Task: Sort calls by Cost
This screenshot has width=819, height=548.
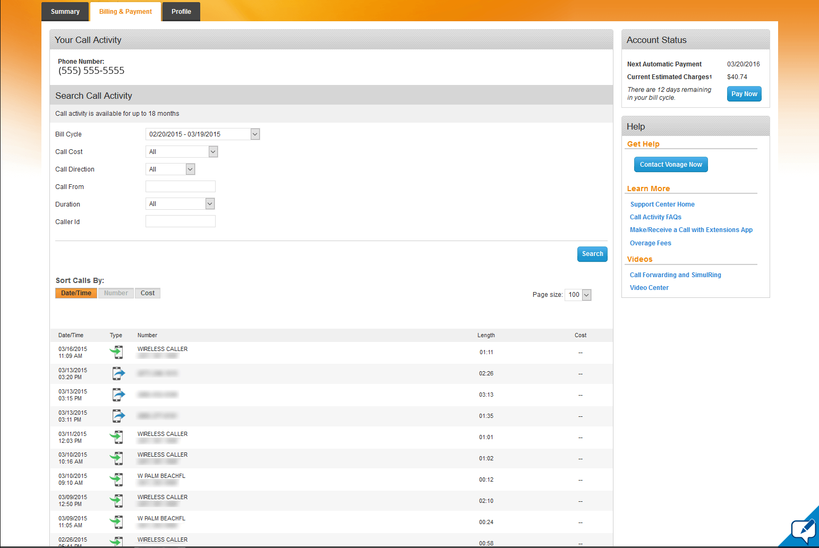Action: point(148,293)
